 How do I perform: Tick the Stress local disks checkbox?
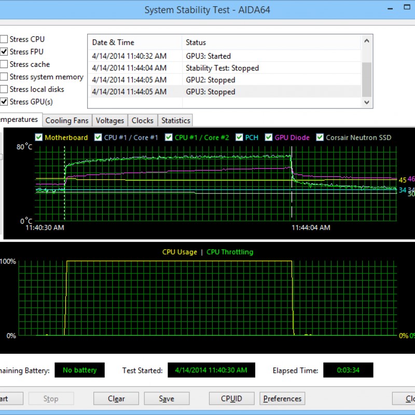[x=4, y=89]
